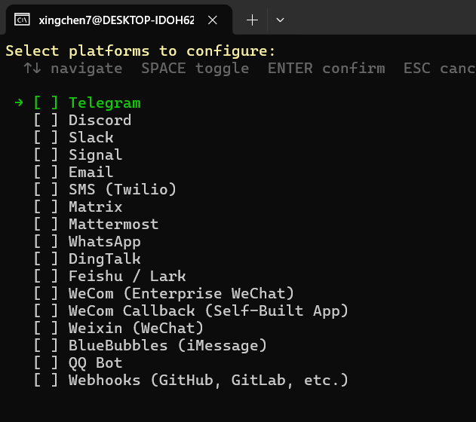
Task: Select the xingchen7@DESKTOP-IDOH62 tab
Action: [x=117, y=20]
